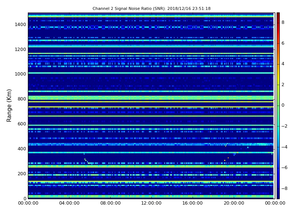The image size is (294, 220).
Task: Click the bright yellow band just below 800 km
Action: pos(151,102)
